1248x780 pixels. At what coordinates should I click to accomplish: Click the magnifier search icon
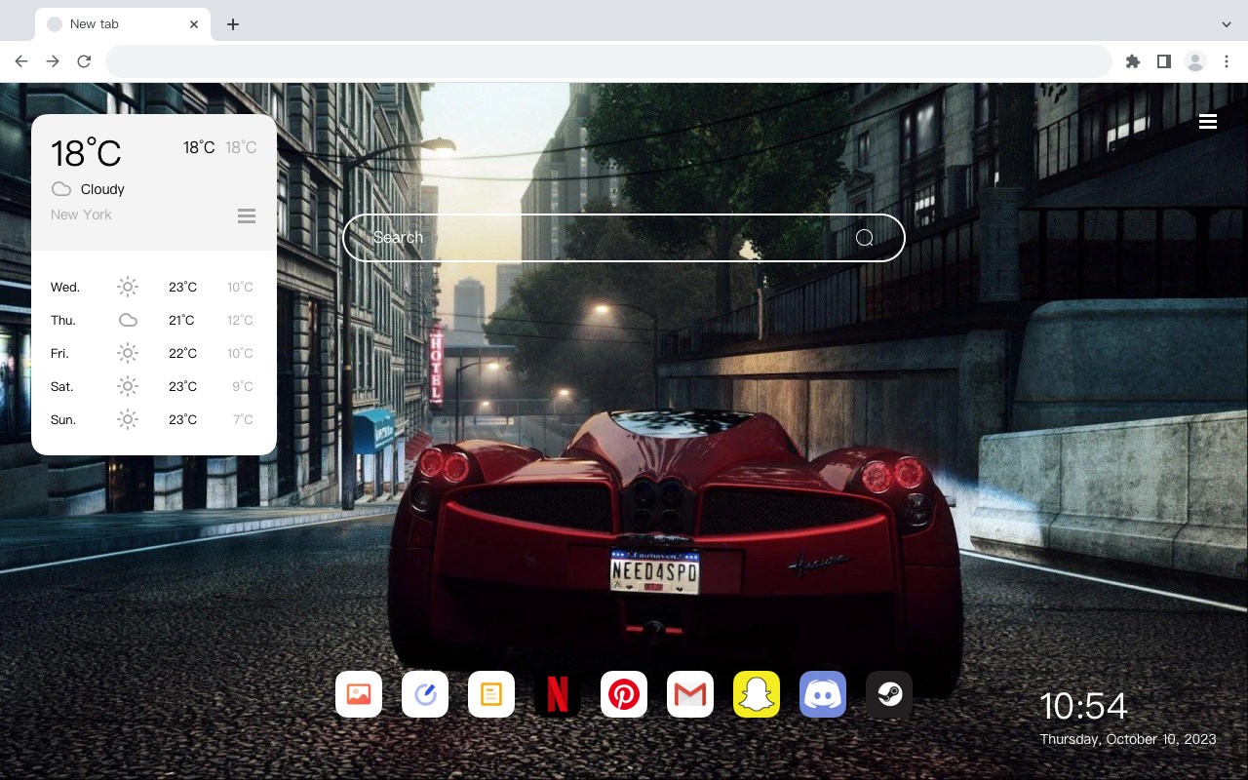pyautogui.click(x=865, y=238)
